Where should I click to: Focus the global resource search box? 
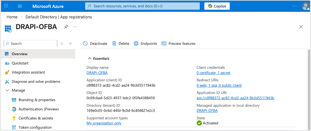pyautogui.click(x=142, y=6)
